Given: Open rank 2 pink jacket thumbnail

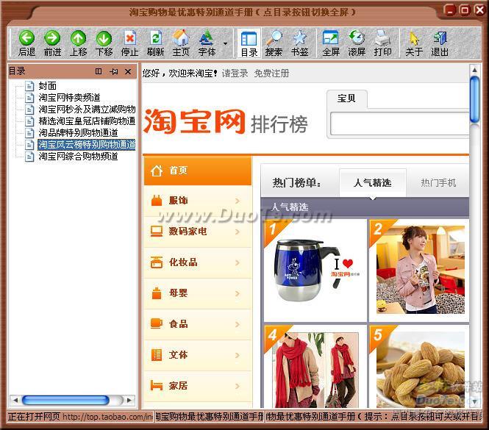Looking at the screenshot, I should click(419, 270).
